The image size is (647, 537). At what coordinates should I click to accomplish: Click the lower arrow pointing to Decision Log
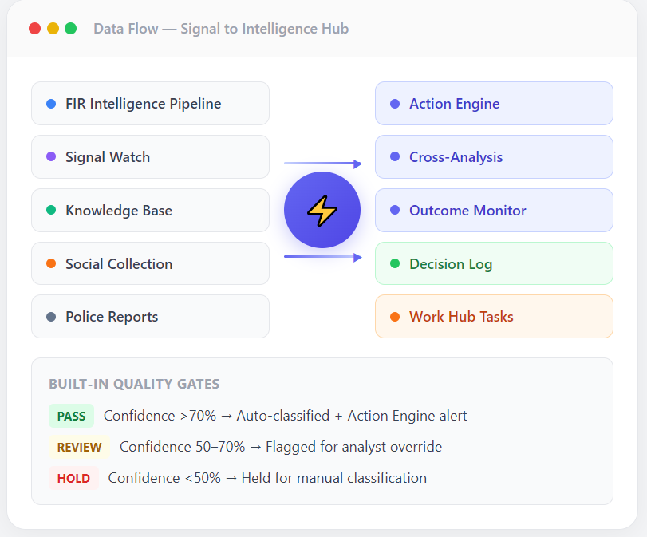tap(322, 257)
